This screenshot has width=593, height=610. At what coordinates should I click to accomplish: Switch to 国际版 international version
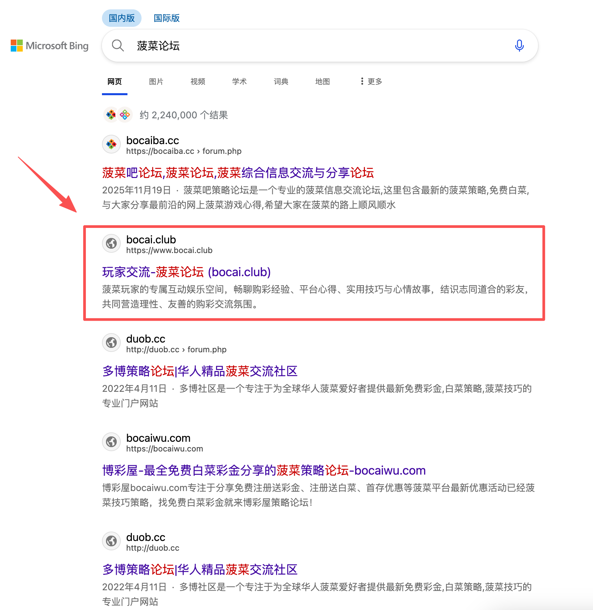166,18
